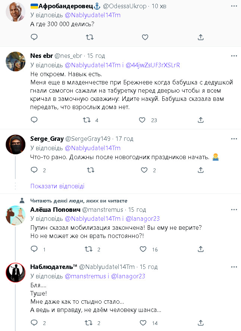
Task: Open Наблюдатель's avatar image
Action: 16,273
